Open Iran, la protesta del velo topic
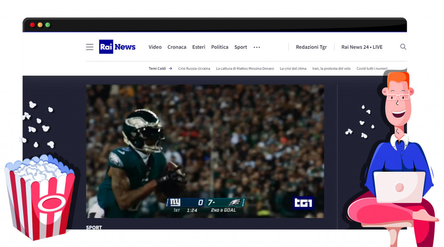This screenshot has height=247, width=444. [x=331, y=68]
